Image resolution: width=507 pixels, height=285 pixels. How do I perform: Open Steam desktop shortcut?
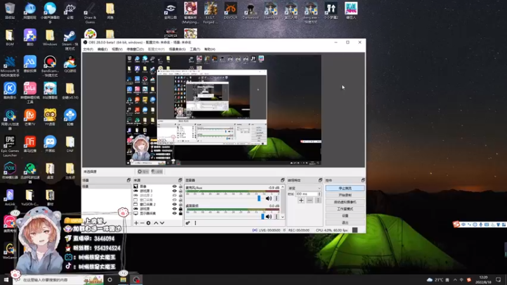(70, 41)
